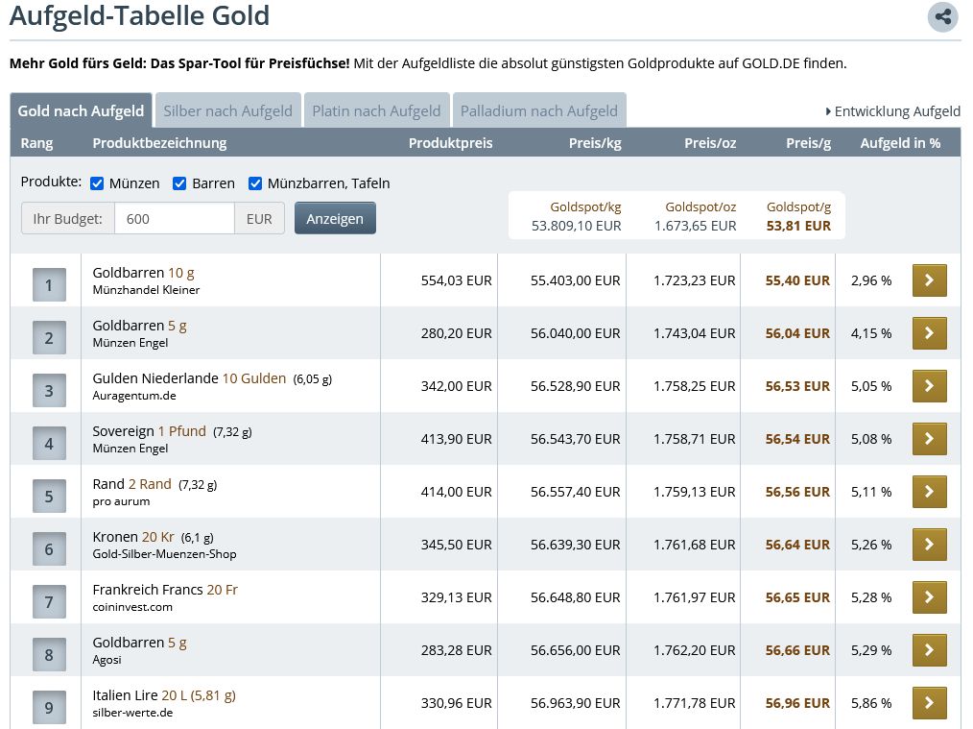
Task: Sort by the Produktpreis column header
Action: pos(450,143)
